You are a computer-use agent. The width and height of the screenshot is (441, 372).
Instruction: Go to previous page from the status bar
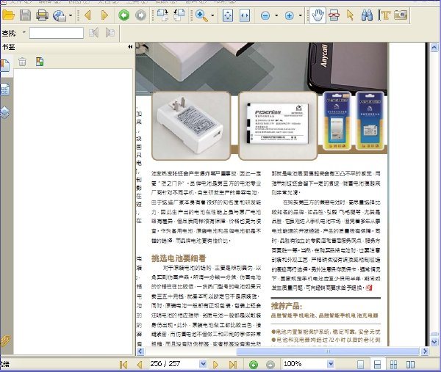tap(140, 365)
